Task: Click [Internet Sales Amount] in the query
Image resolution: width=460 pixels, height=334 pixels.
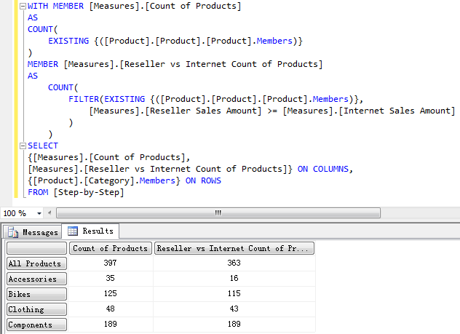Action: click(x=397, y=111)
